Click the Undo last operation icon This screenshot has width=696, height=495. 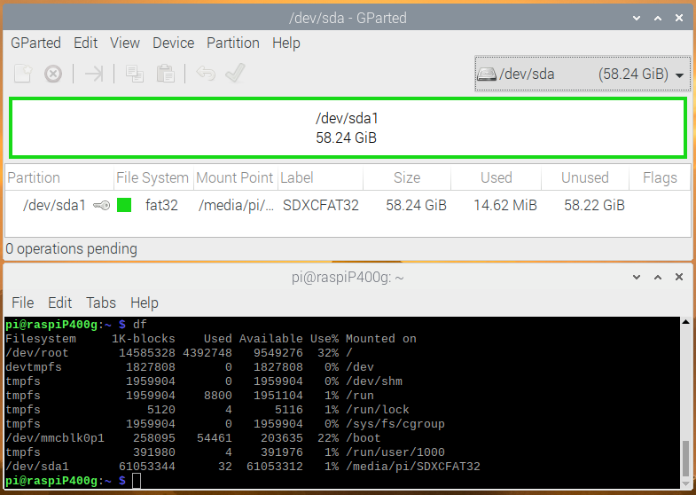(206, 74)
